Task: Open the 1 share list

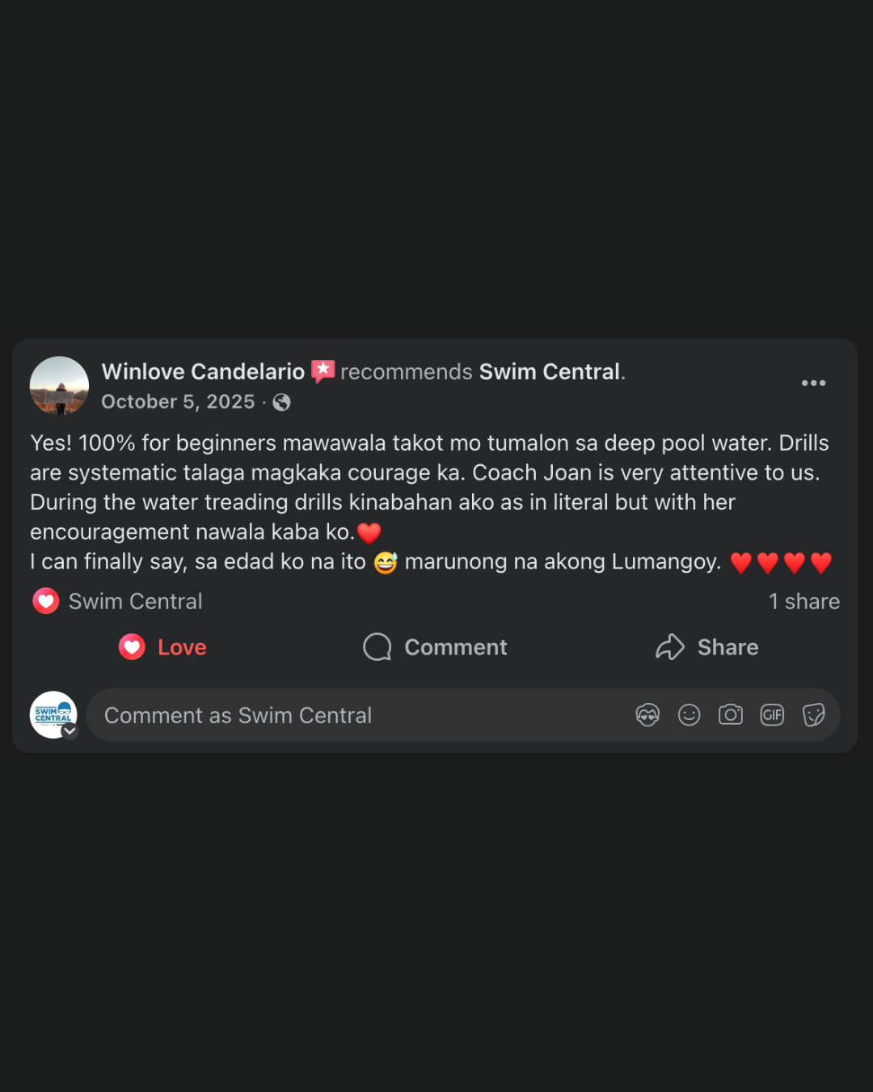Action: [x=803, y=602]
